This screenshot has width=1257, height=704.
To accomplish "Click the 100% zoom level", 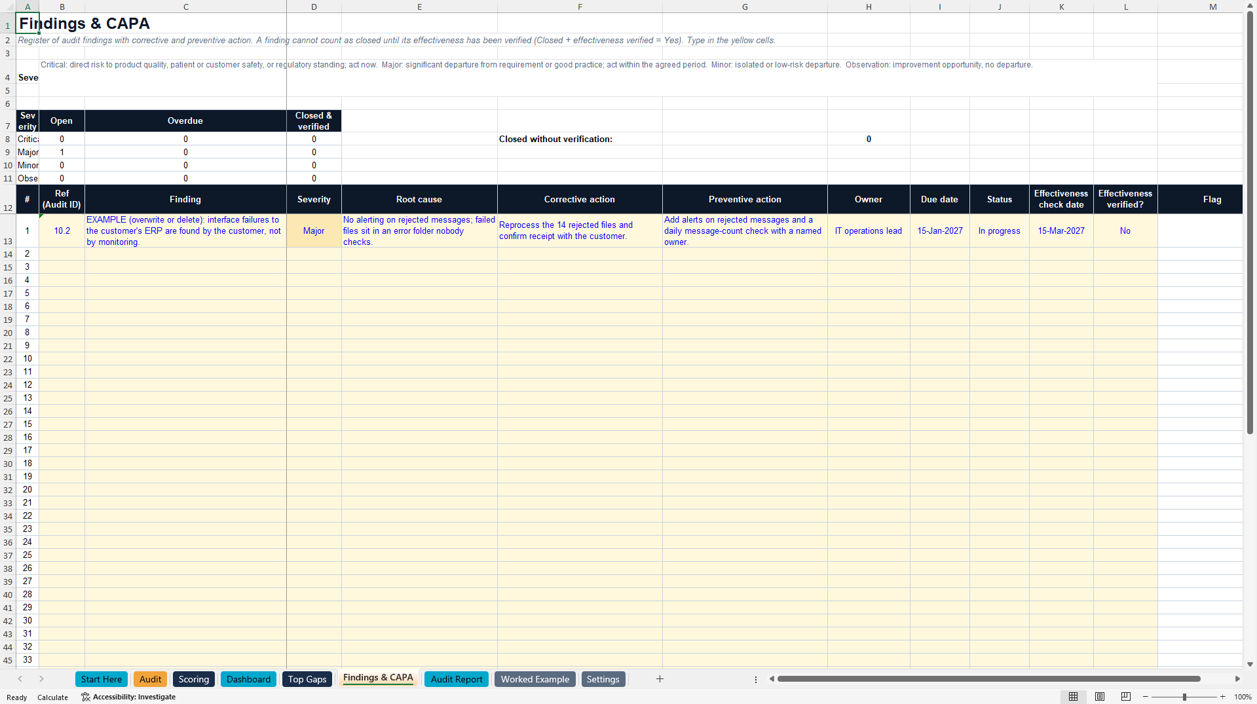I will (1243, 697).
